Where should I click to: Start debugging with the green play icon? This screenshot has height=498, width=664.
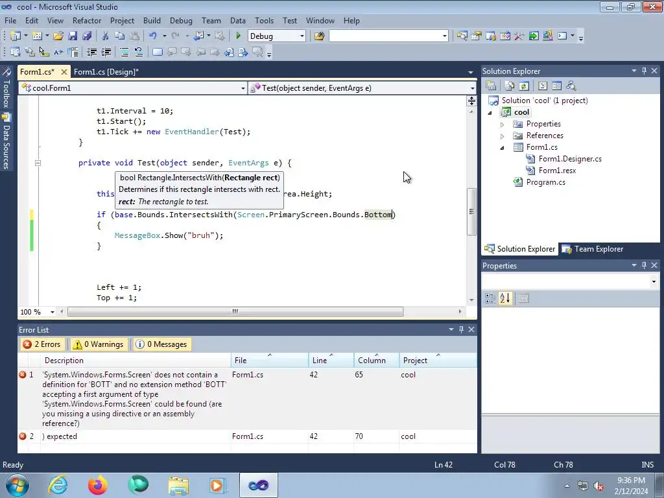click(238, 36)
